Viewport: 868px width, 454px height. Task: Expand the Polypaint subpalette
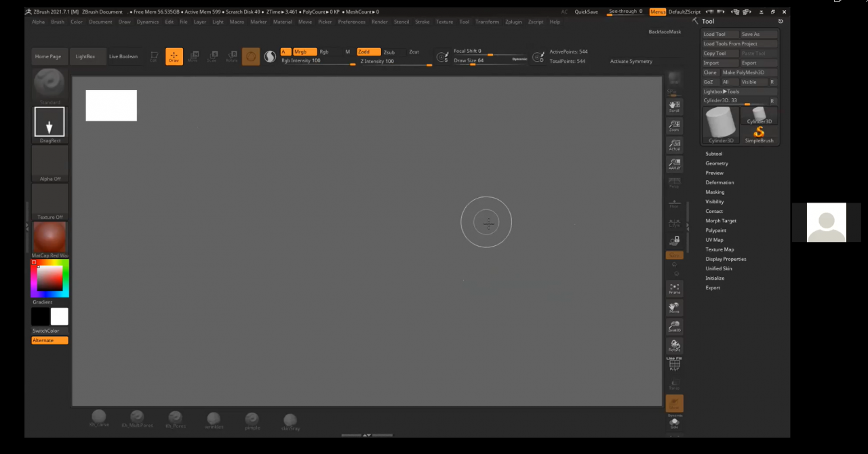(716, 230)
